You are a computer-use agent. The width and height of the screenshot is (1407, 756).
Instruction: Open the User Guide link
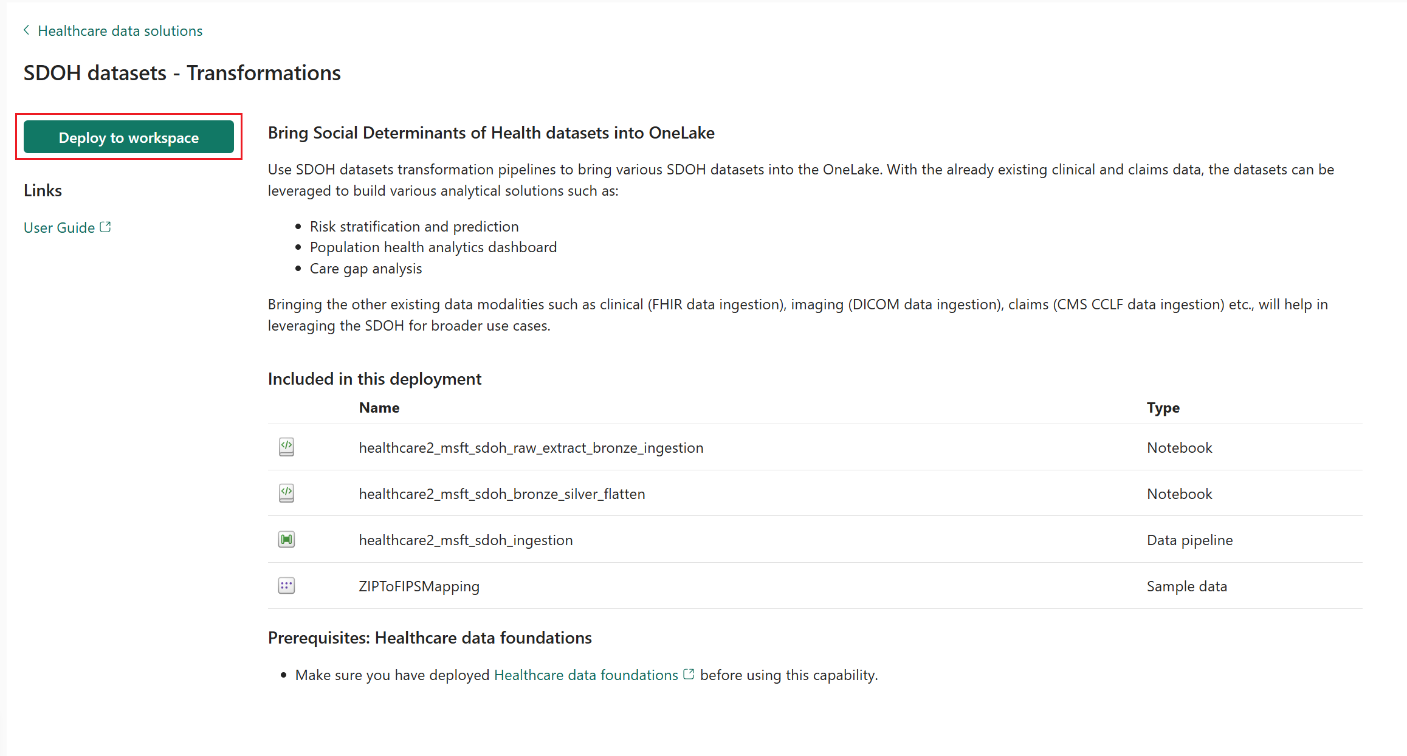59,228
